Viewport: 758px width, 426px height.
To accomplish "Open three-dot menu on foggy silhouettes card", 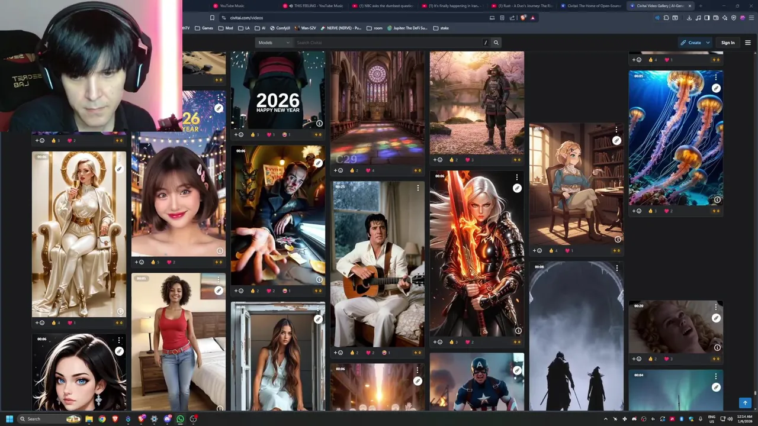I will (616, 268).
